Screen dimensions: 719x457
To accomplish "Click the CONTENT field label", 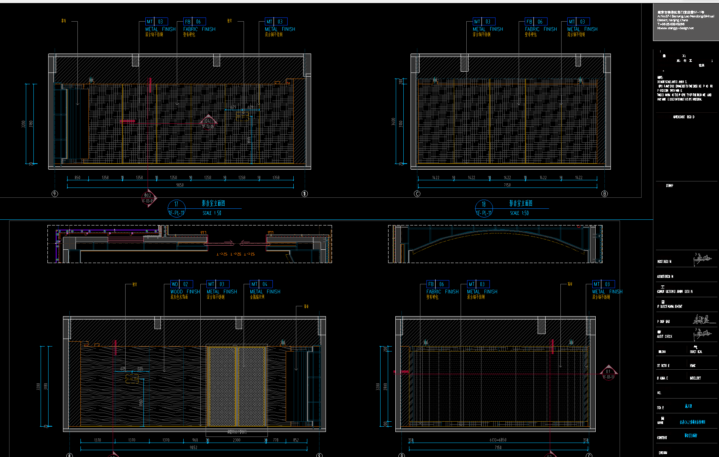I will click(x=662, y=438).
